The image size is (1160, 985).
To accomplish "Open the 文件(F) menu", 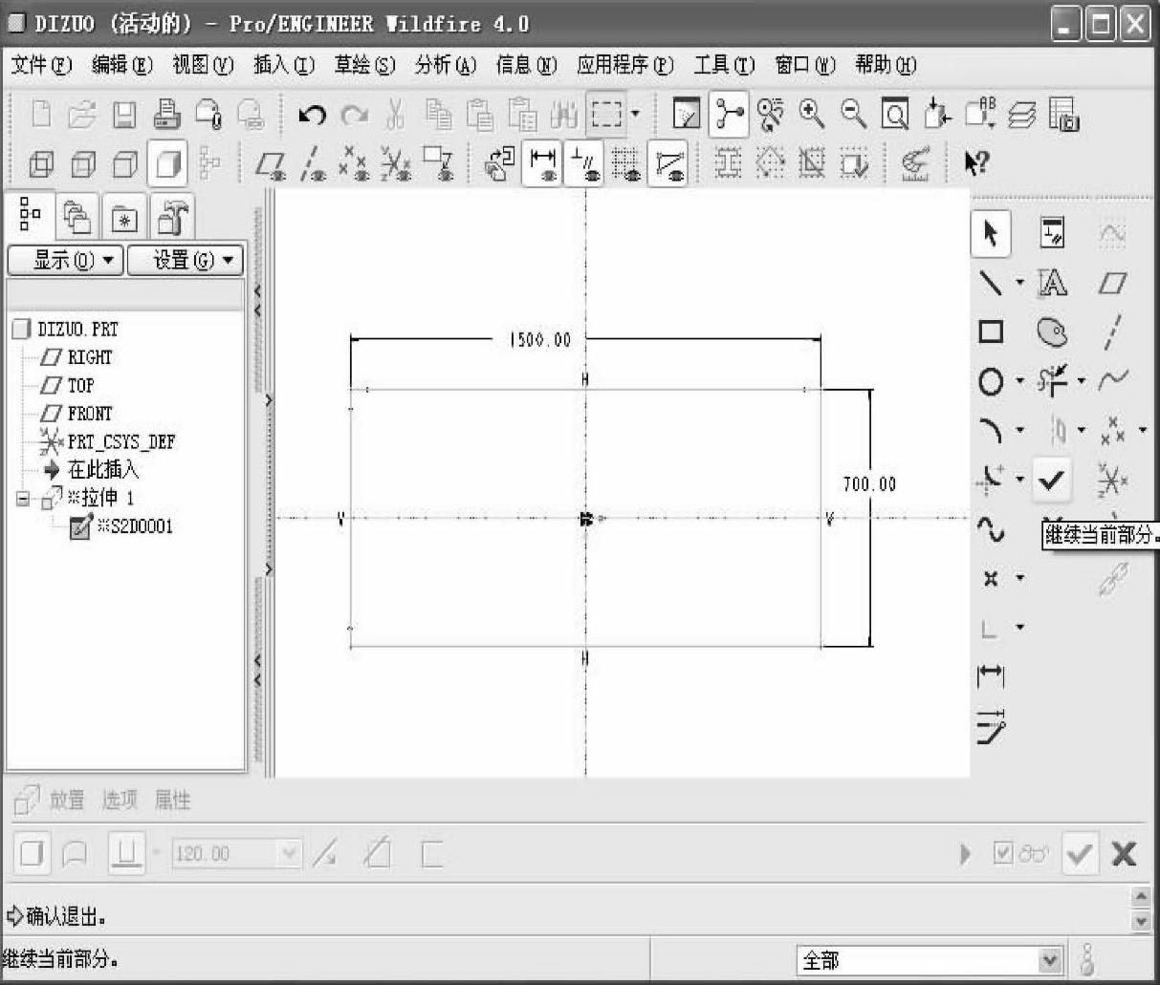I will (x=42, y=65).
